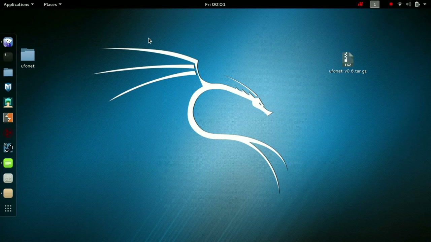The width and height of the screenshot is (431, 242).
Task: Open the beige box dock icon
Action: tap(8, 193)
